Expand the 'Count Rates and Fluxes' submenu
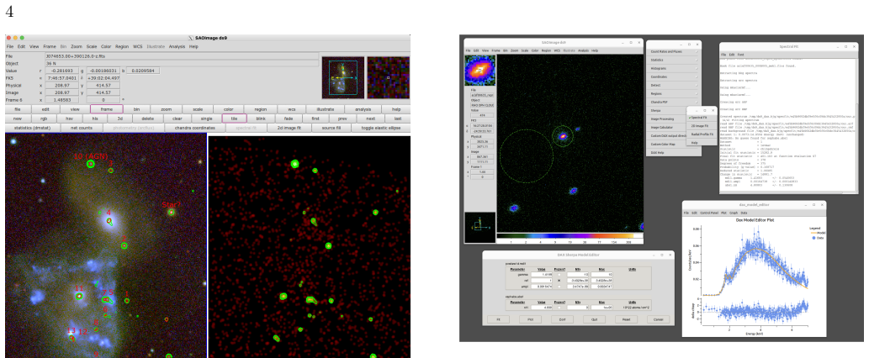869x358 pixels. (673, 51)
